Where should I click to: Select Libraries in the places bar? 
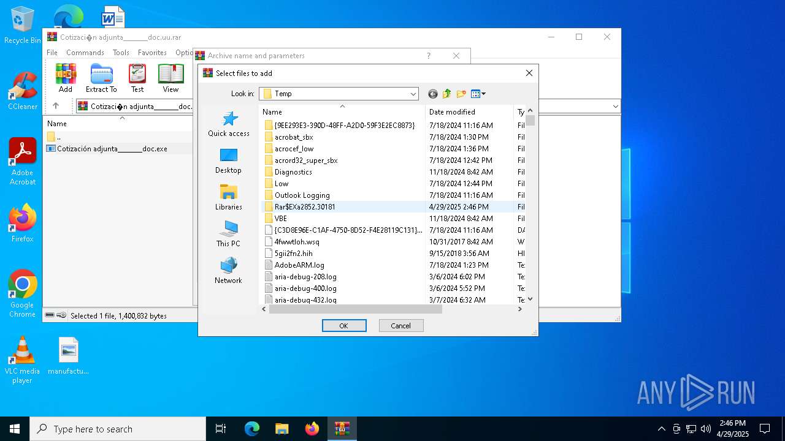click(229, 197)
